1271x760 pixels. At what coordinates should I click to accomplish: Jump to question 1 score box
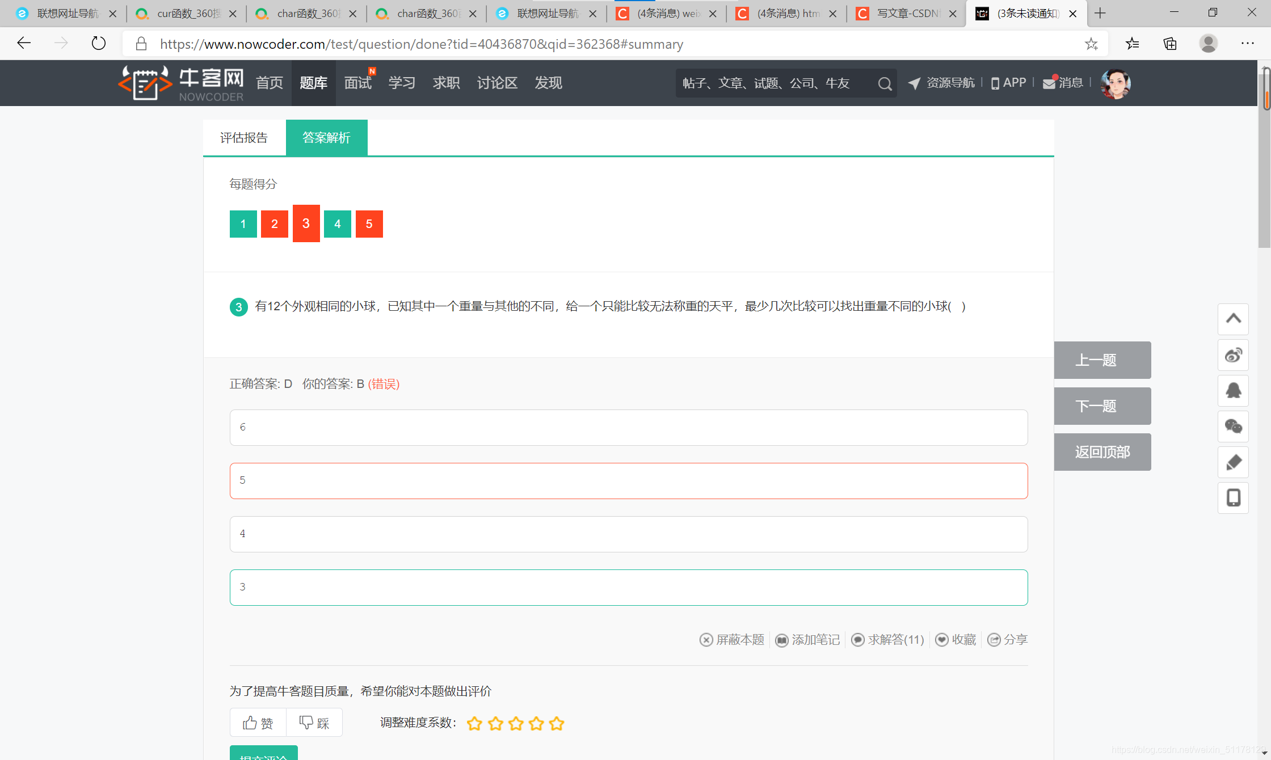coord(243,224)
